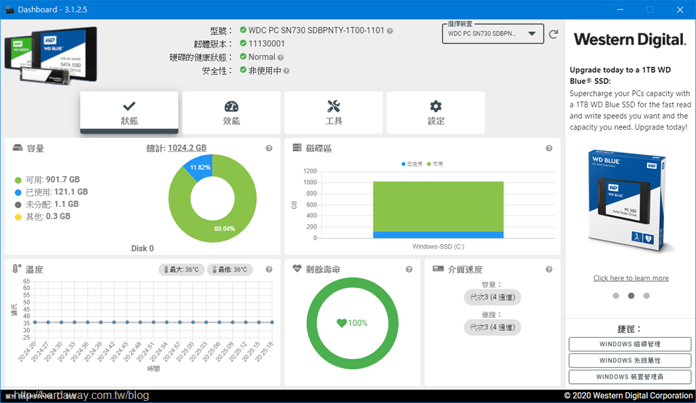Open WINDOWS 系統屬性 shortcut

click(x=630, y=360)
